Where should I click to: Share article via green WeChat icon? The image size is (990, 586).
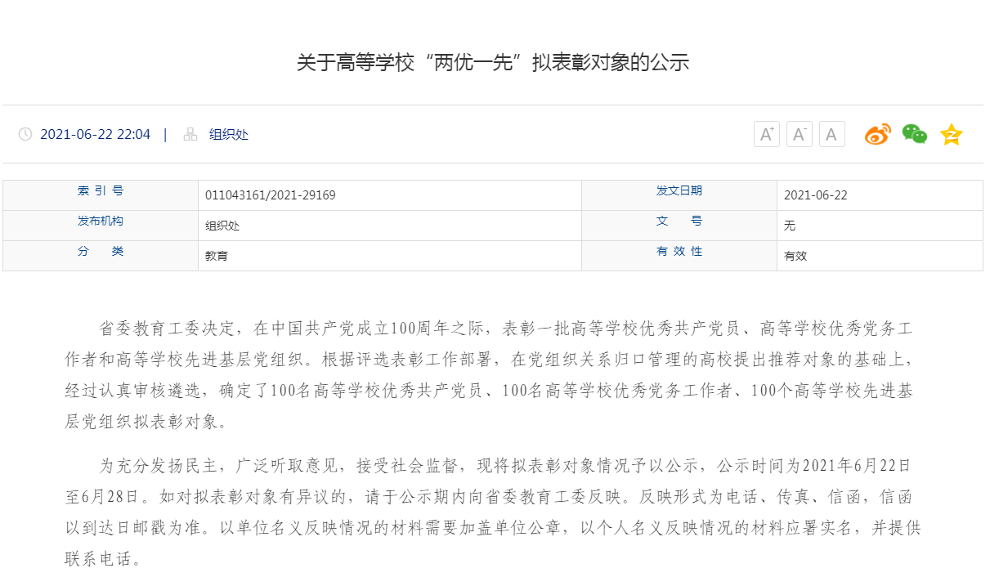[914, 134]
